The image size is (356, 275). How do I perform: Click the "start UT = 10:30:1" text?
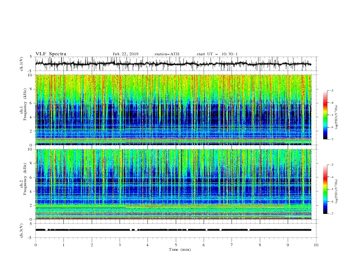coord(217,54)
